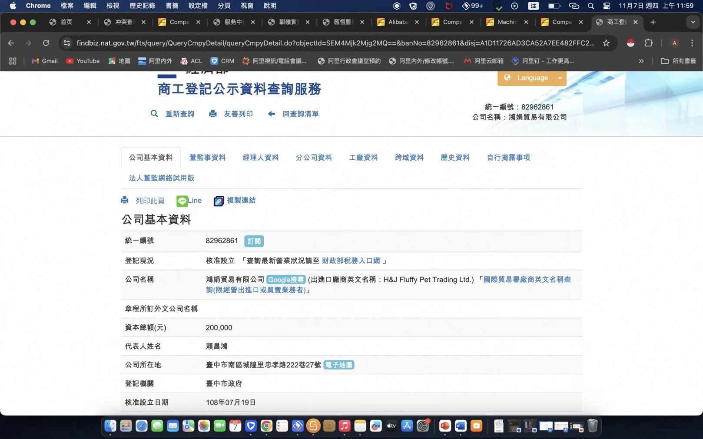703x439 pixels.
Task: Switch to the 董監事資料 tab
Action: tap(207, 158)
